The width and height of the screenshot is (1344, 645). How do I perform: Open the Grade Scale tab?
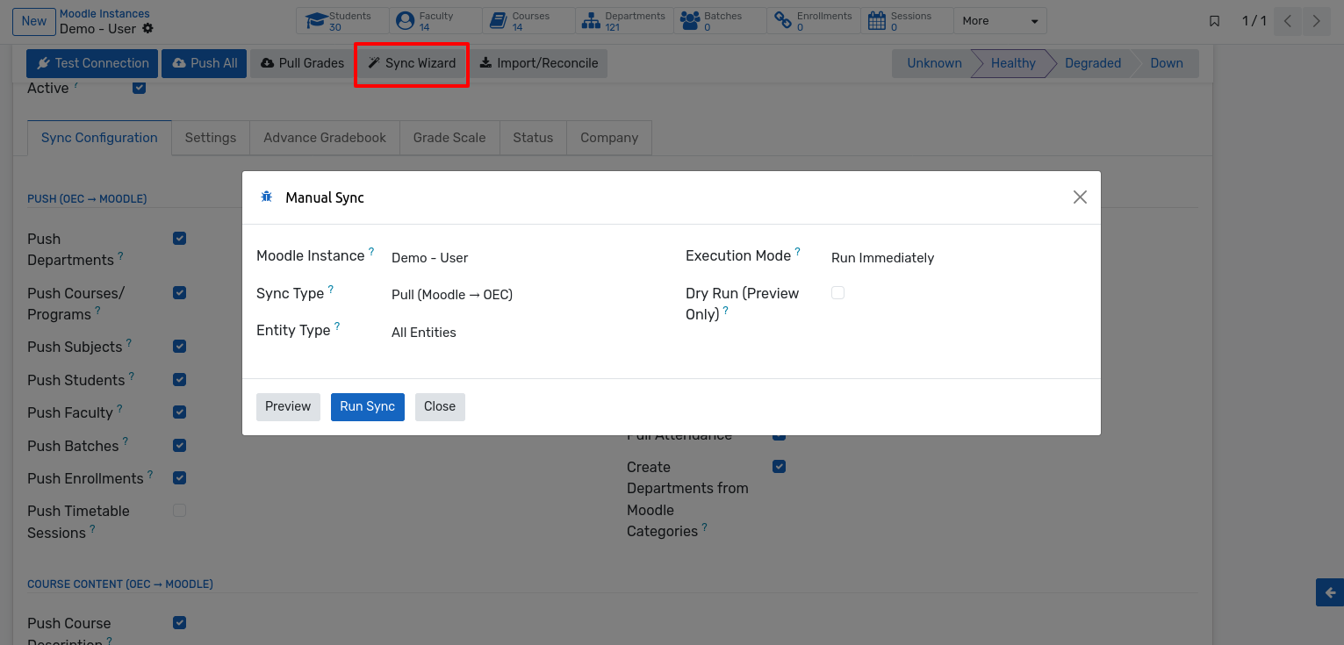tap(449, 138)
